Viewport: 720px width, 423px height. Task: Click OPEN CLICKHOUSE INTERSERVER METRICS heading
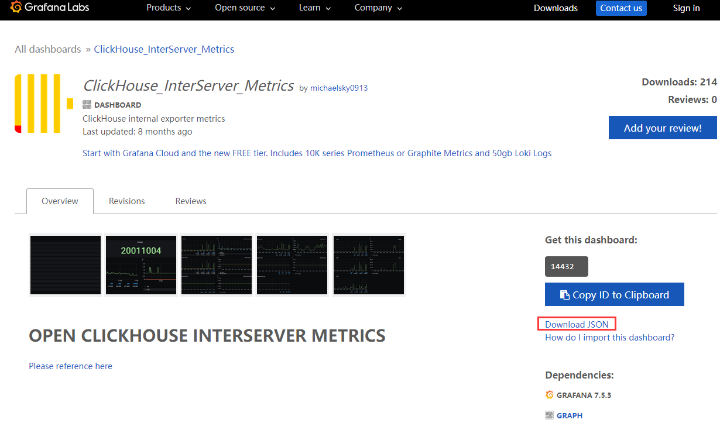(x=207, y=335)
